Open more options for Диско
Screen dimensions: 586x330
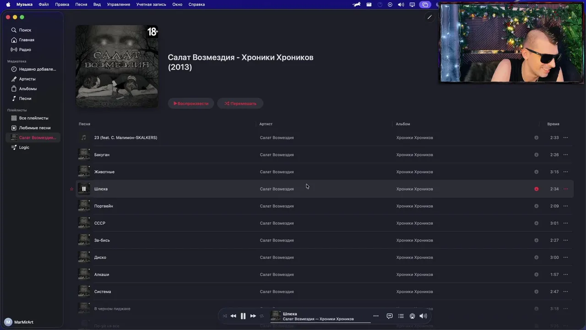566,258
